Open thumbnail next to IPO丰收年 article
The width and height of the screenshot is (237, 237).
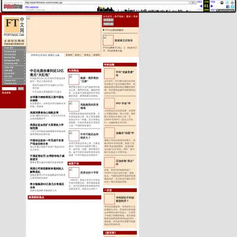click(110, 103)
